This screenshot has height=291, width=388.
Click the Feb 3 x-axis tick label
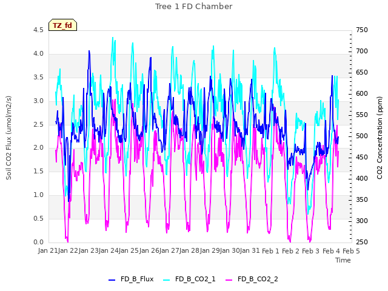point(311,251)
